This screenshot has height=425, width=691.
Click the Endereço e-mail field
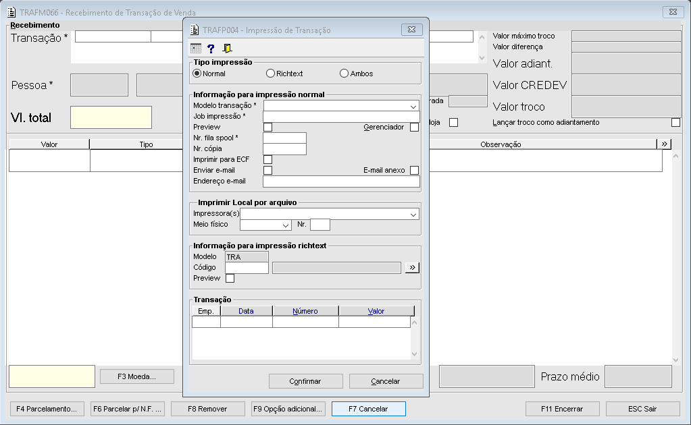[x=341, y=181]
